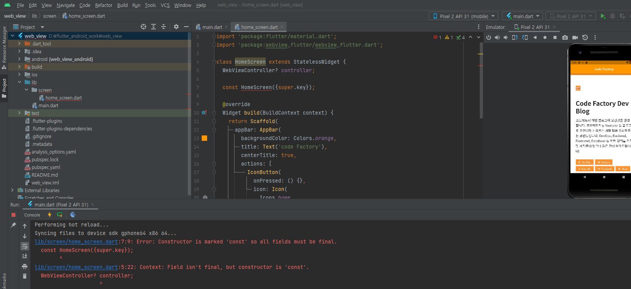Start emulator screen recording with video icon

point(575,37)
